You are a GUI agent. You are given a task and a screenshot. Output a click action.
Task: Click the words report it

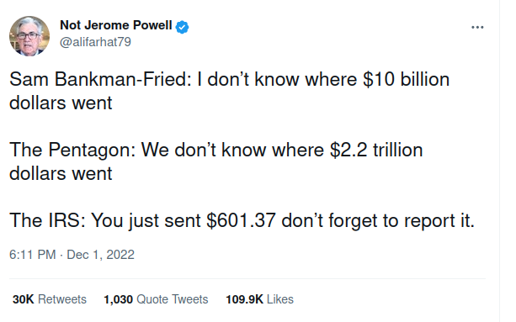439,220
